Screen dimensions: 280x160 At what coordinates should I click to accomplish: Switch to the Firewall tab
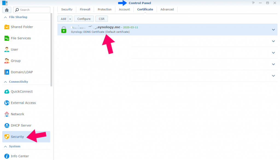pos(85,9)
